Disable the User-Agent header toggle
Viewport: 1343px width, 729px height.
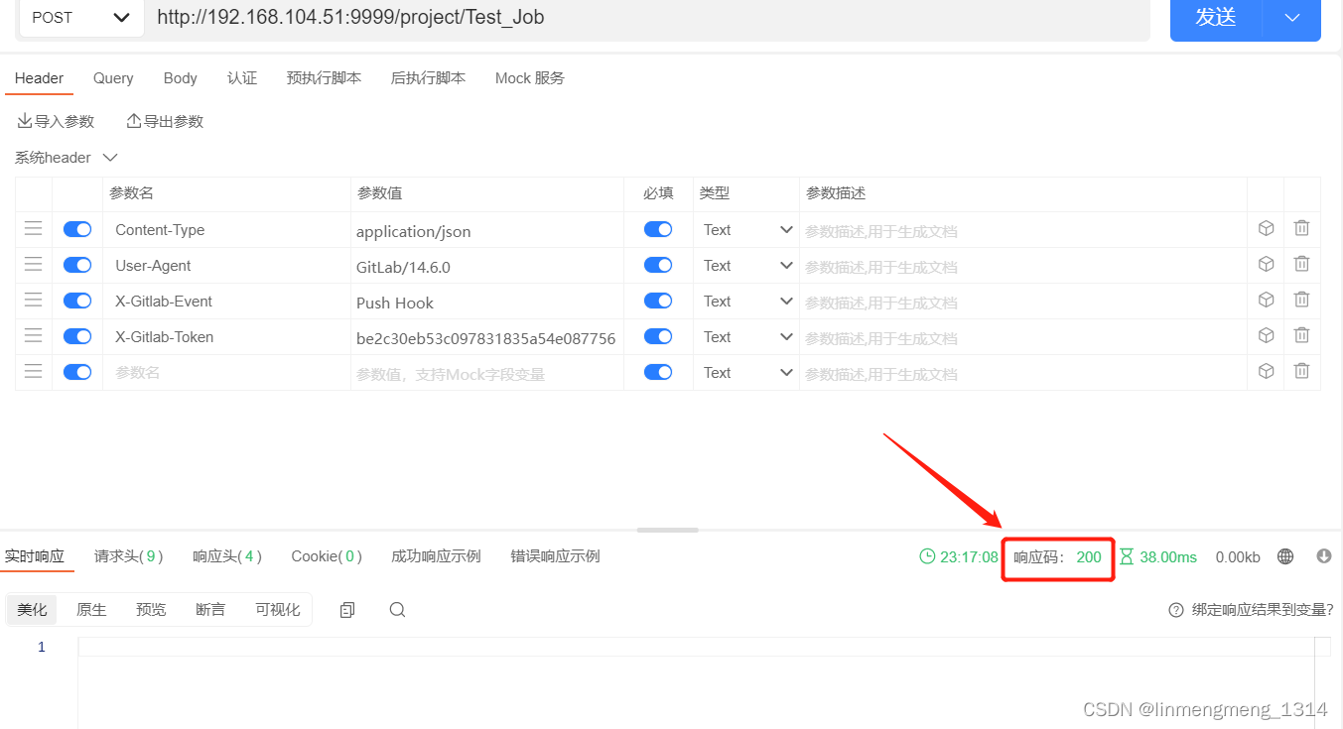[x=77, y=265]
